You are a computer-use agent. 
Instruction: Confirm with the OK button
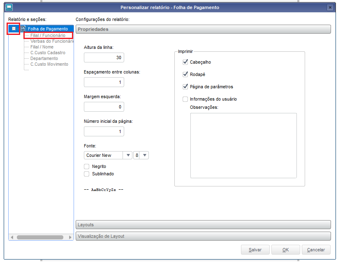click(x=286, y=250)
